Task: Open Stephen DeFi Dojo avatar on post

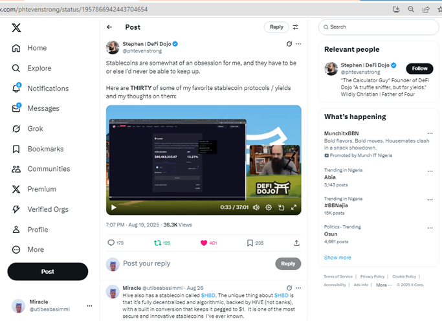Action: [113, 47]
